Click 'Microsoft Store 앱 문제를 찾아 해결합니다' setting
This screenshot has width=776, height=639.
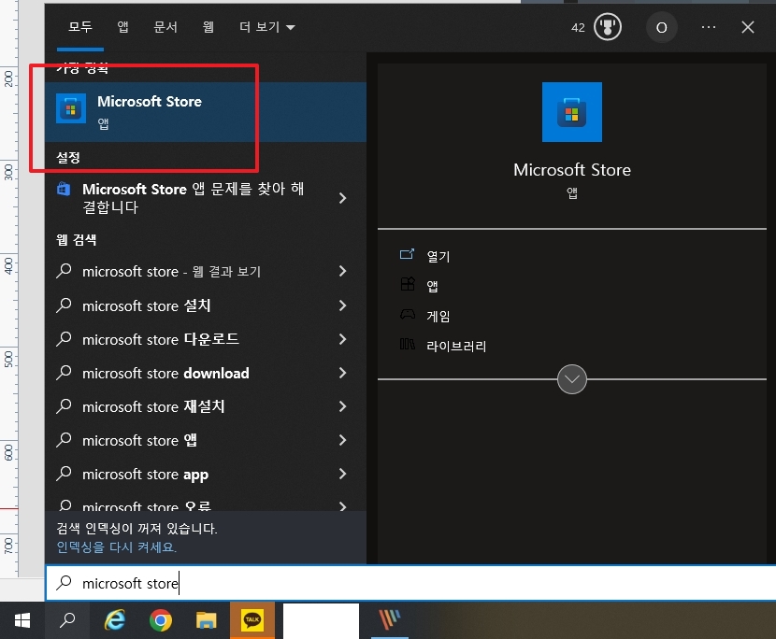[x=193, y=198]
